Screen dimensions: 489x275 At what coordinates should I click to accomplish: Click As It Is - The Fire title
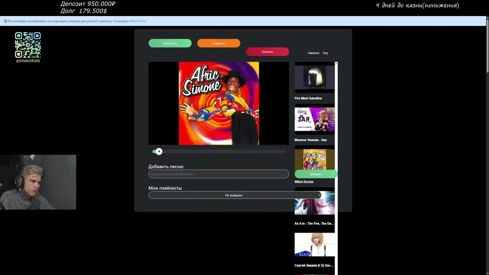point(314,224)
